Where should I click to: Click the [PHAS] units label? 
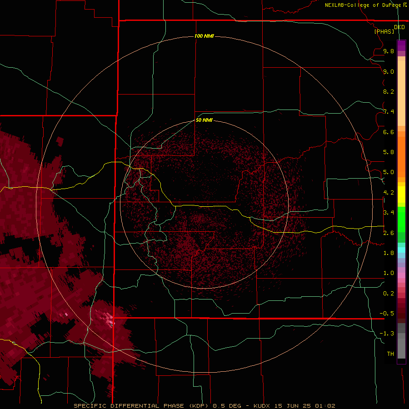[x=384, y=32]
